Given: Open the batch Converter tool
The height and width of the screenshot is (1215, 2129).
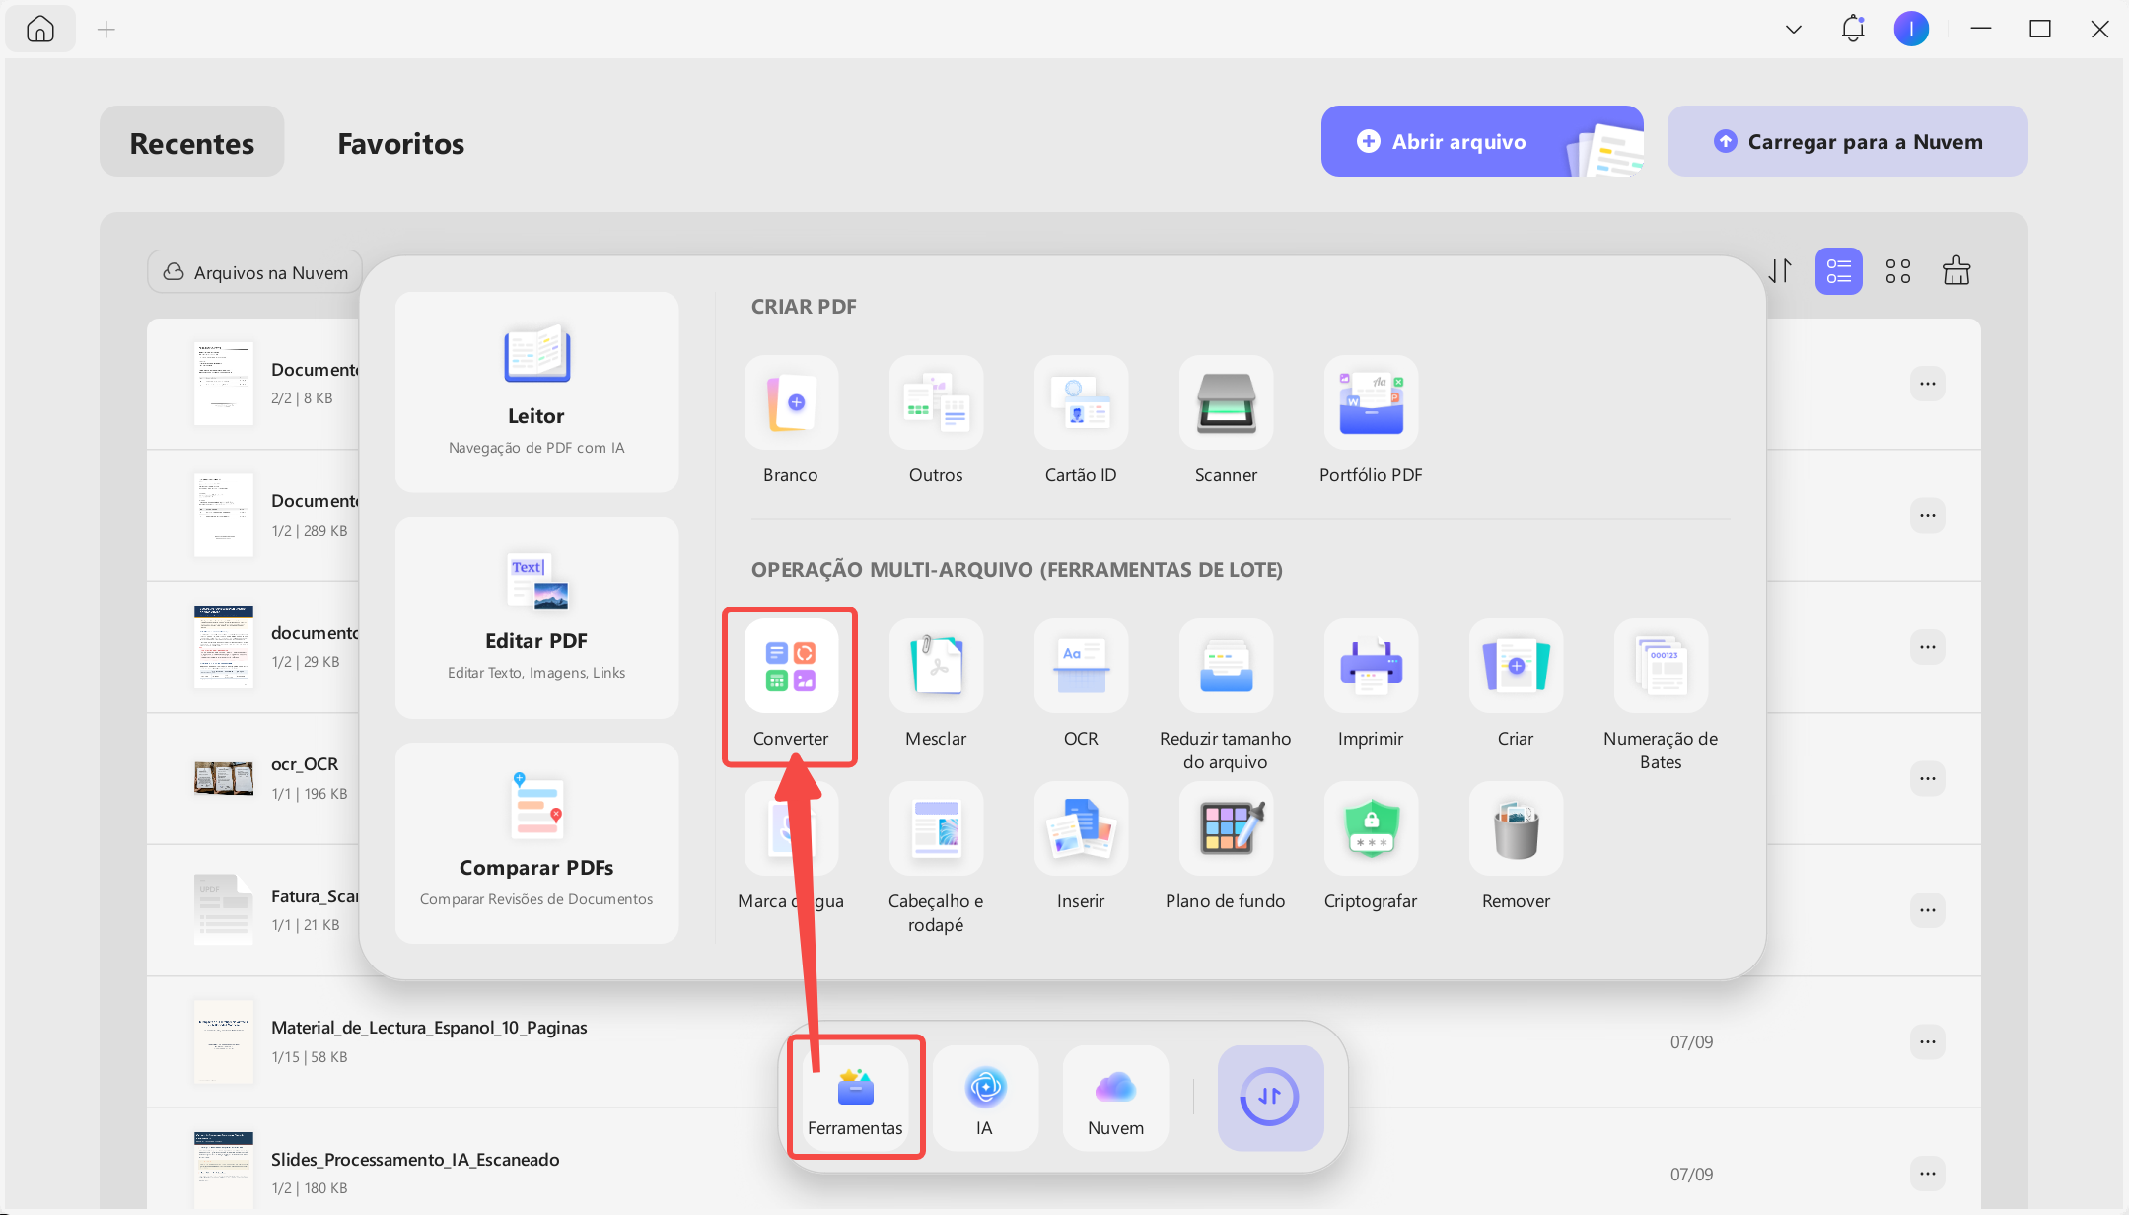Looking at the screenshot, I should 791,666.
